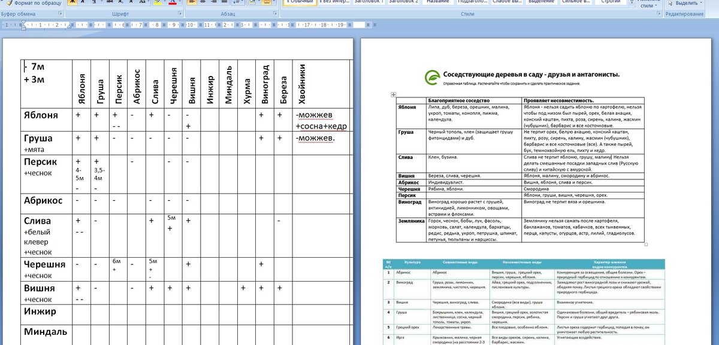Choose the Заголовок 2 style
The image size is (719, 345).
click(404, 2)
